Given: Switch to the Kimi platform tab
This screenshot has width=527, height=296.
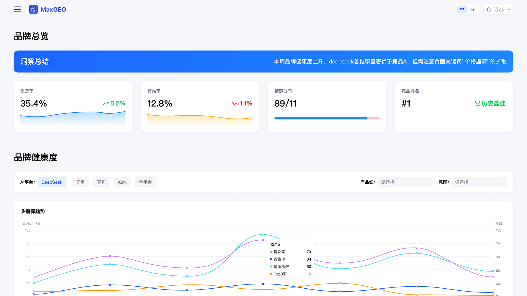Looking at the screenshot, I should [x=122, y=182].
